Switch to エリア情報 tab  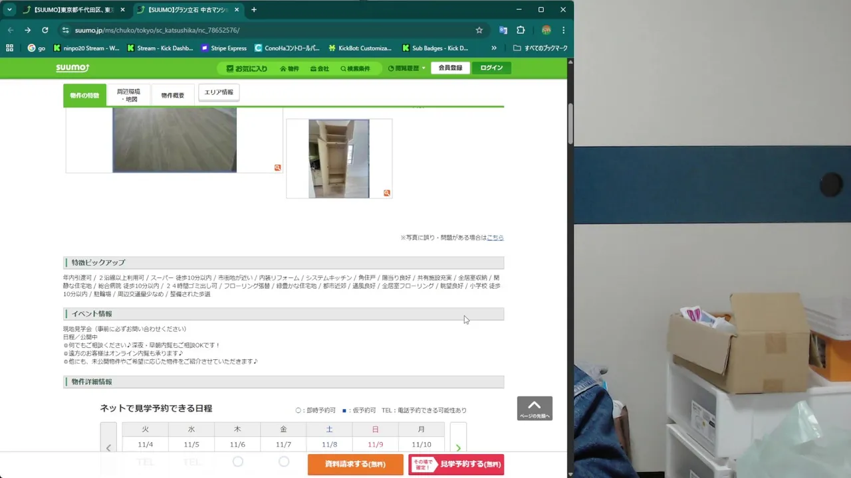click(219, 92)
